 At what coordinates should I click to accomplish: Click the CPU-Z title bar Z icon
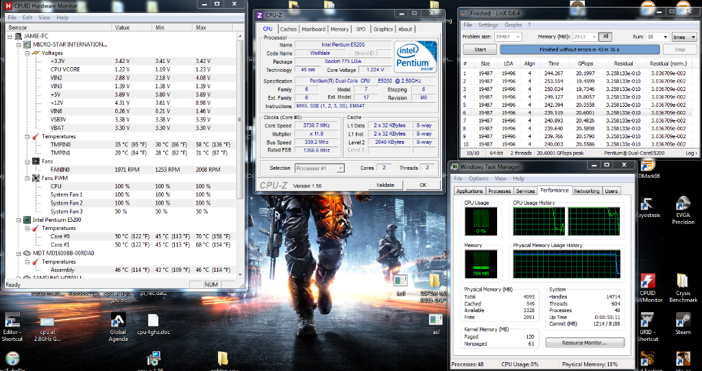(260, 15)
